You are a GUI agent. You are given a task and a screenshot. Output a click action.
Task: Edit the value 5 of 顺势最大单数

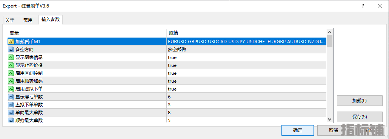tap(247, 120)
